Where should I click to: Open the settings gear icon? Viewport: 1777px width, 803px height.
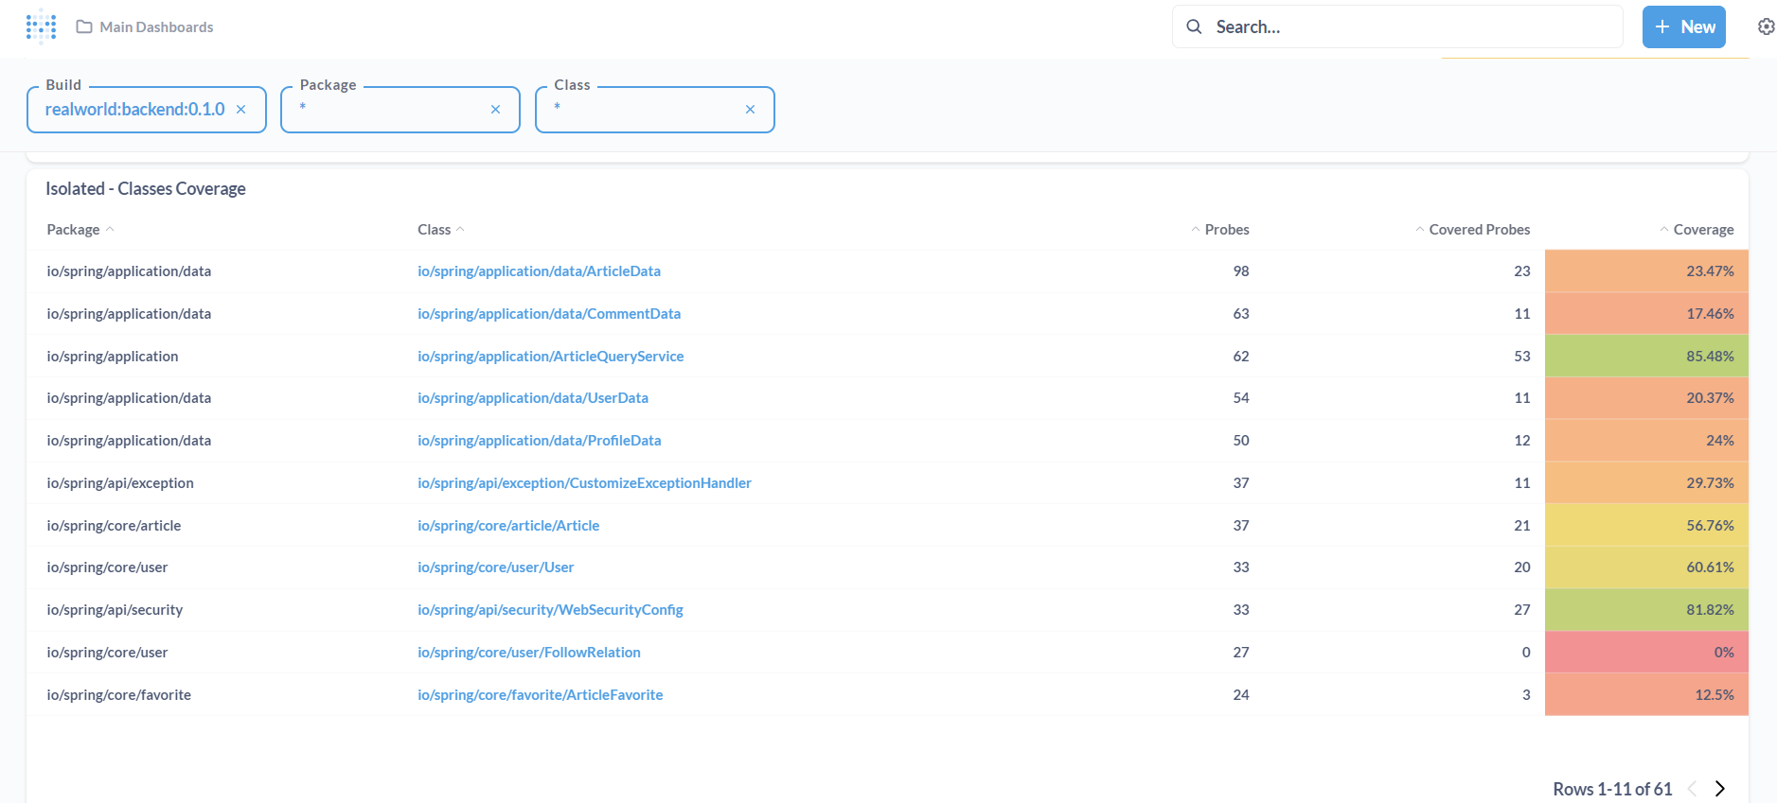(1766, 26)
